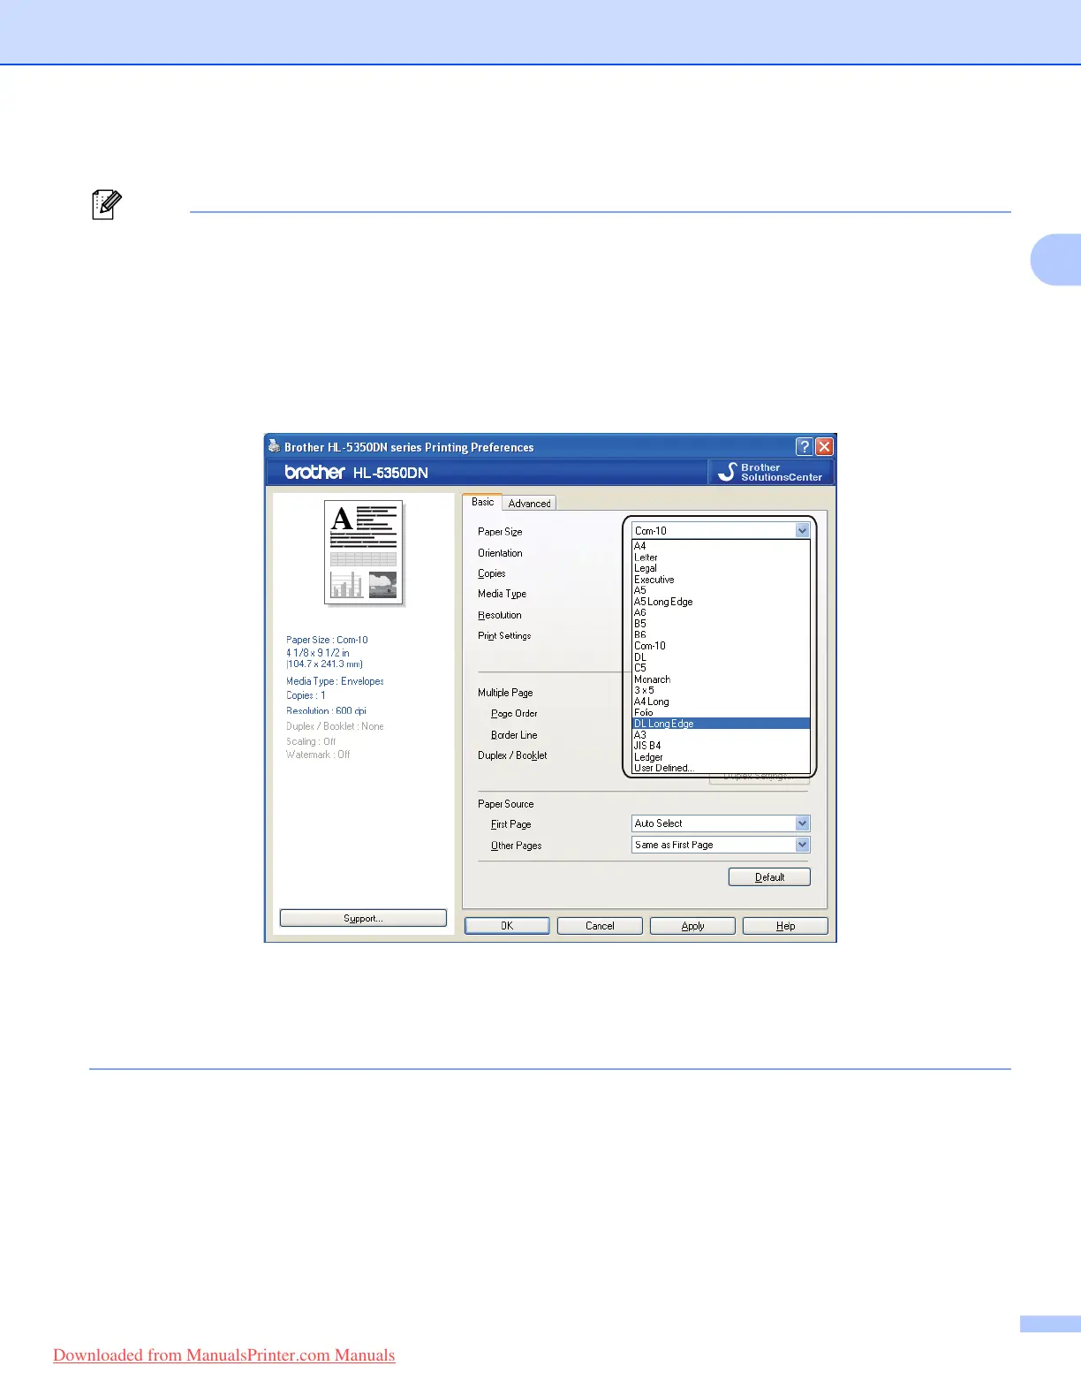Click the help question mark title bar icon
Image resolution: width=1081 pixels, height=1396 pixels.
point(804,446)
